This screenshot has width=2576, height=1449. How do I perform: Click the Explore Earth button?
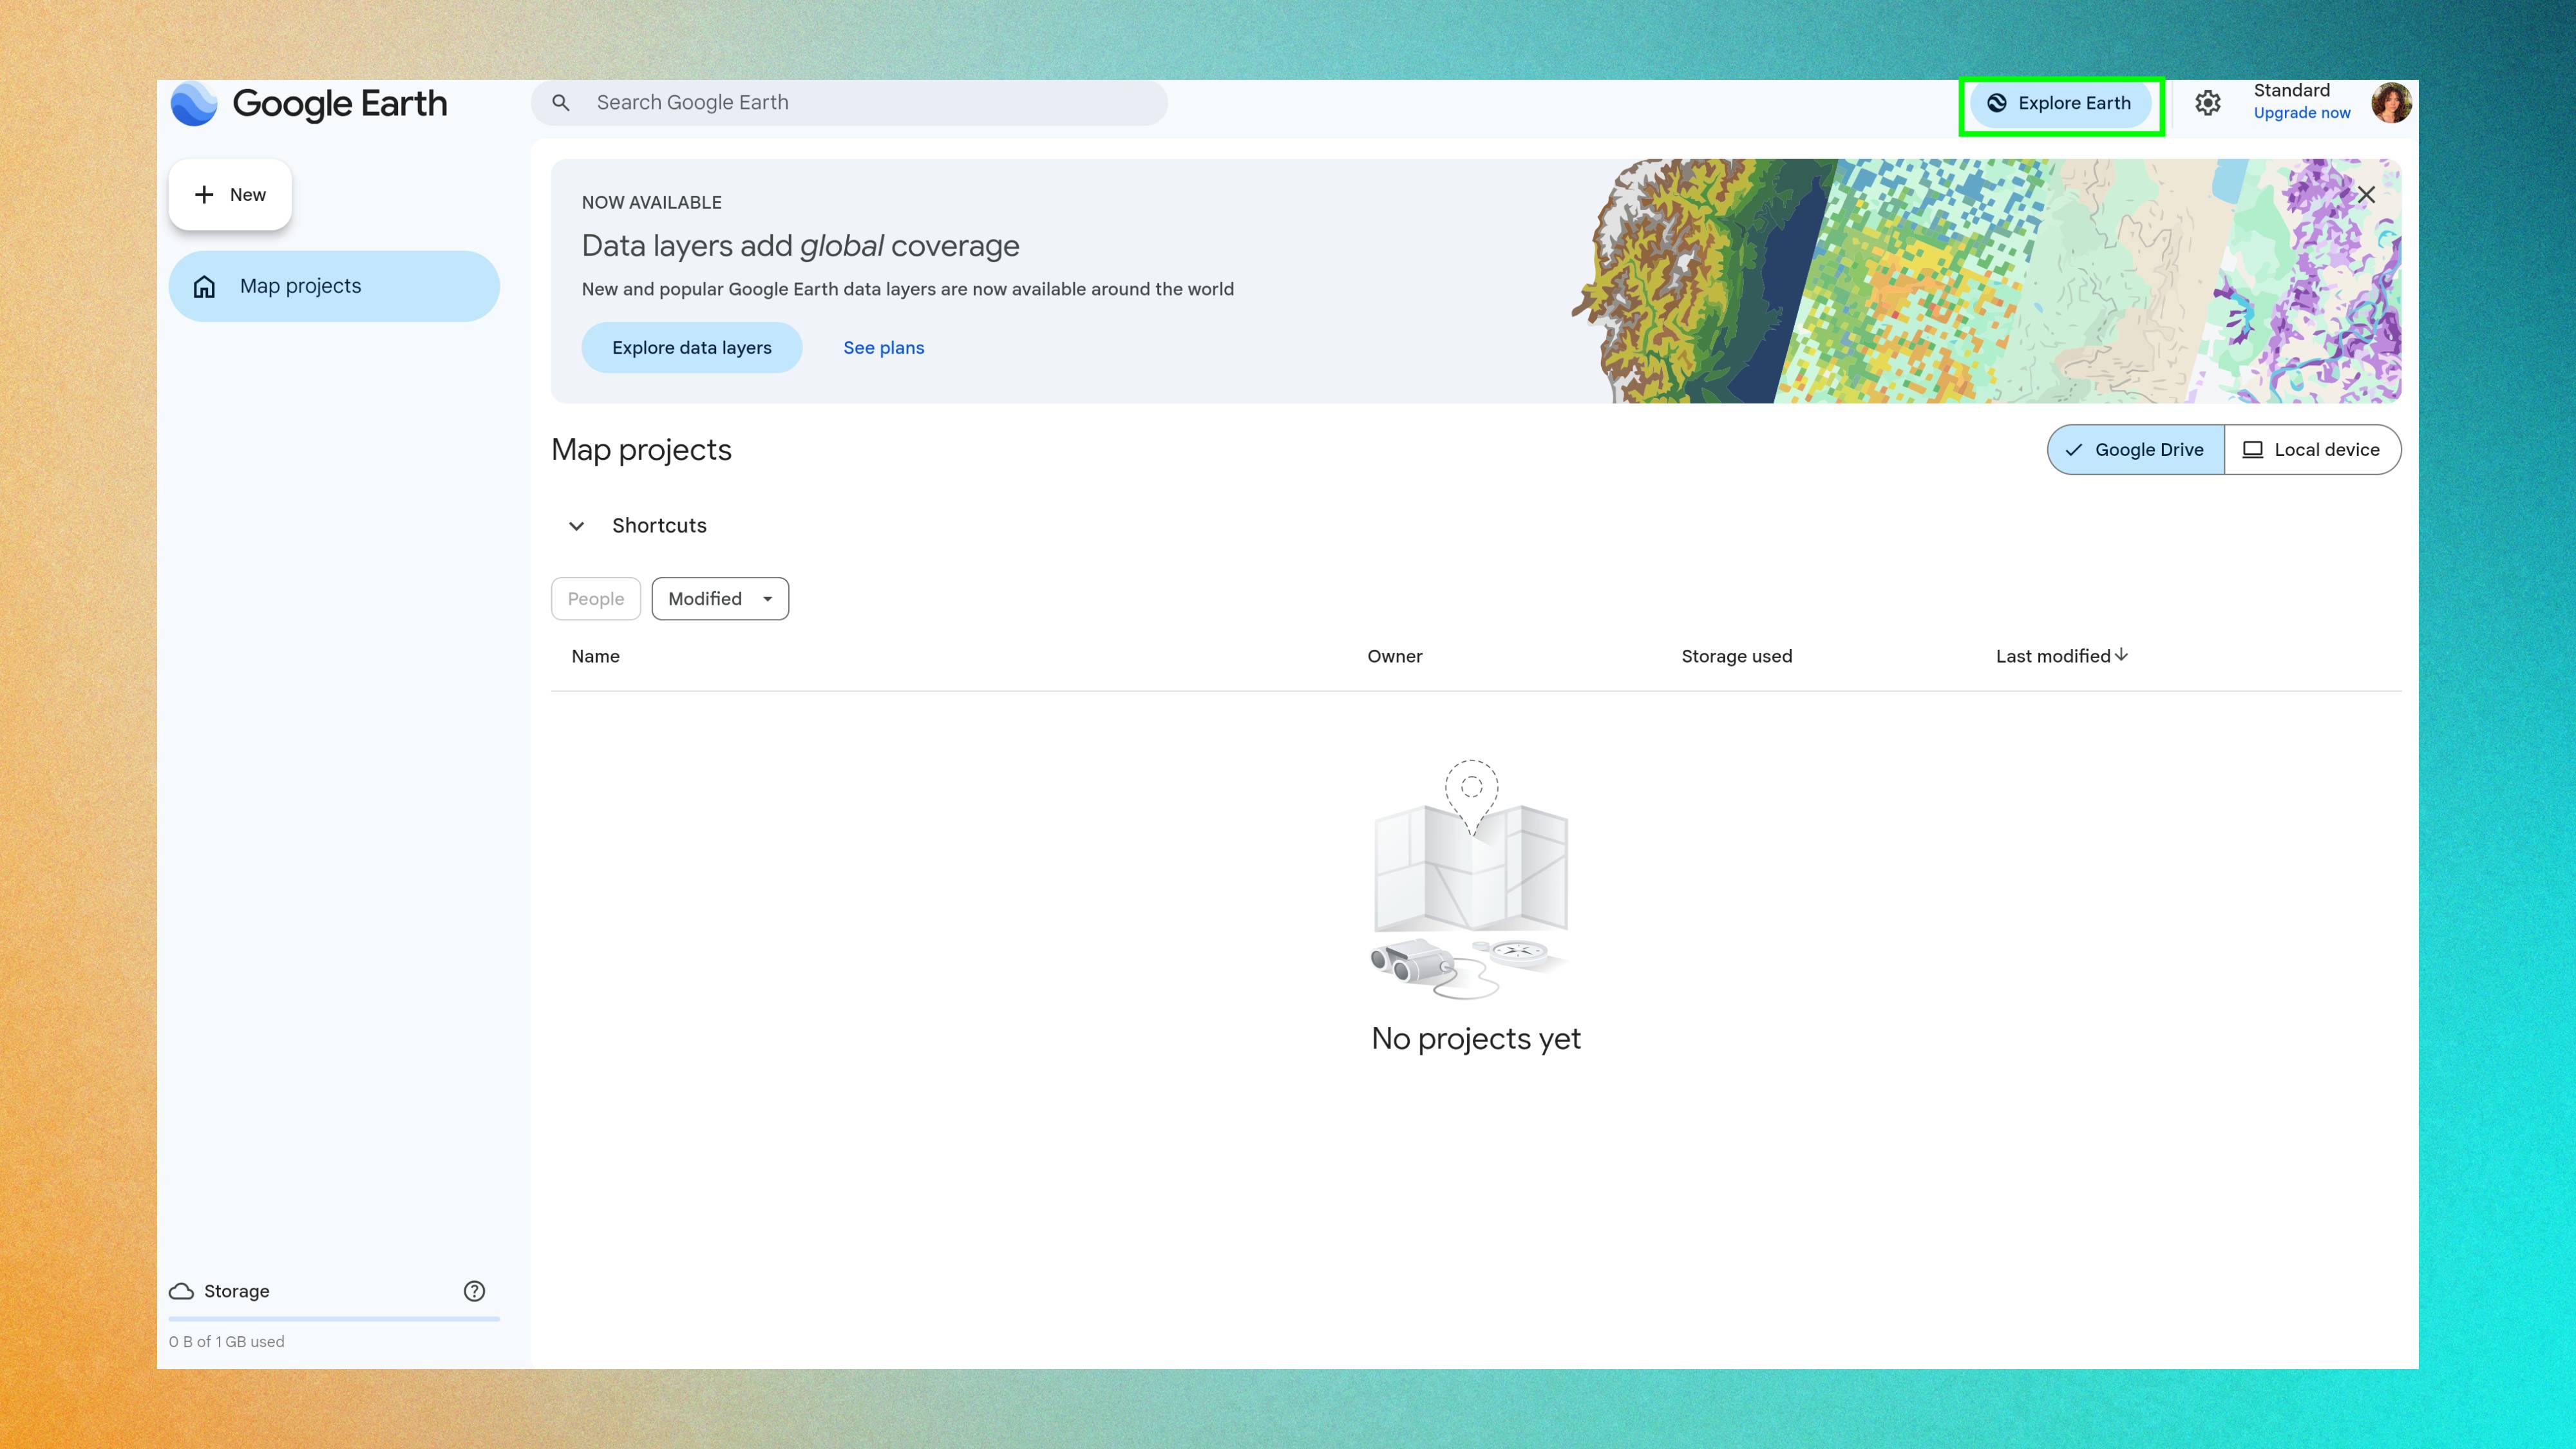(2061, 103)
